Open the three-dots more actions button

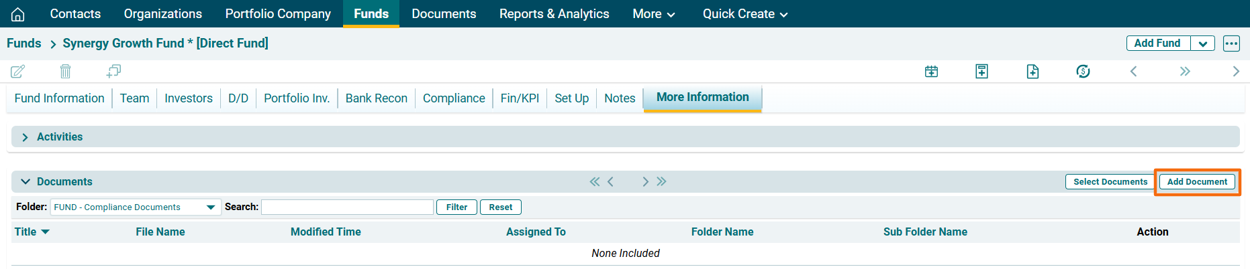pyautogui.click(x=1231, y=43)
